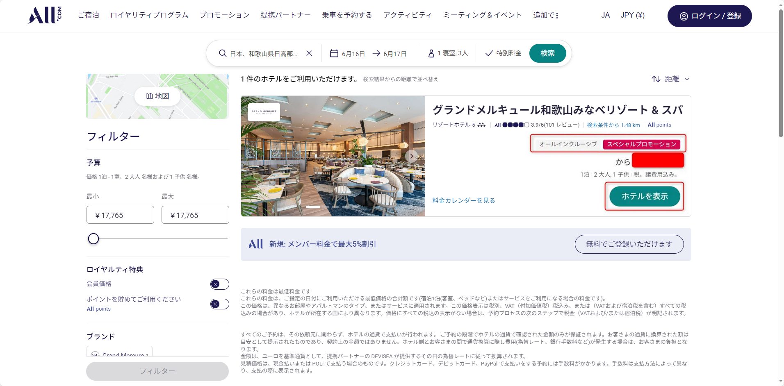Click the sort arrows icon beside 距離

pyautogui.click(x=656, y=79)
